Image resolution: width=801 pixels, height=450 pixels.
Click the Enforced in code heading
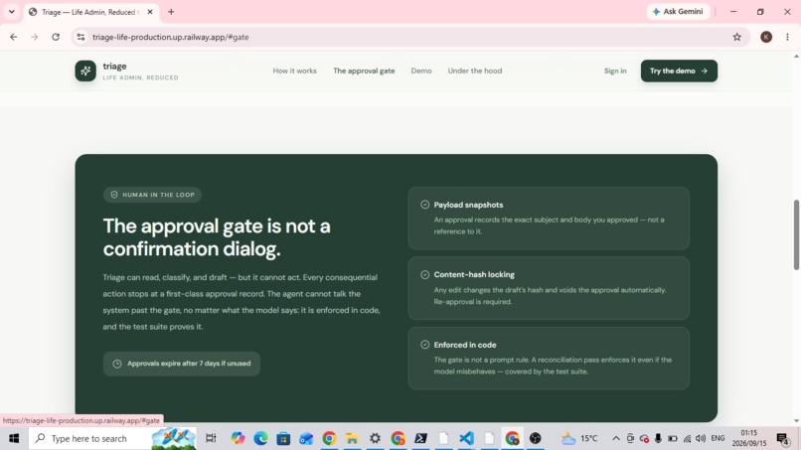[465, 345]
